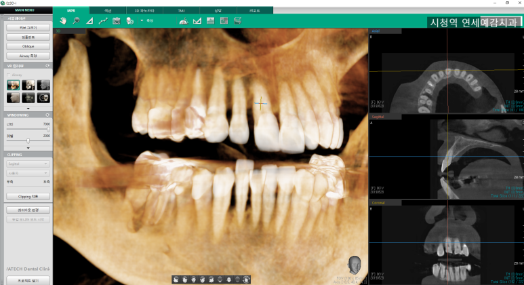Select the first VR rendering preset thumbnail
Image resolution: width=524 pixels, height=285 pixels.
(x=13, y=85)
